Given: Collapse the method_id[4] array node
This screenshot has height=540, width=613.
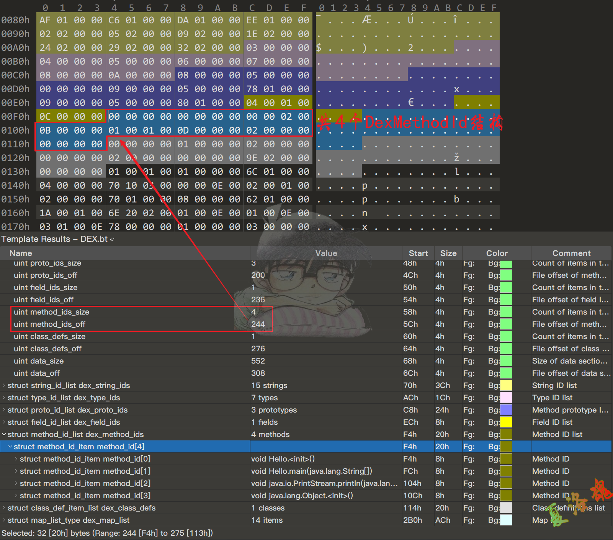Looking at the screenshot, I should point(10,447).
